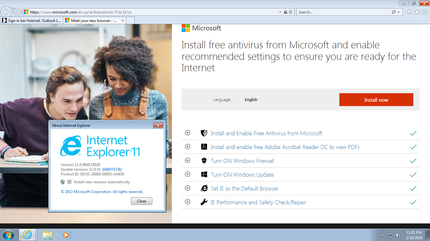This screenshot has width=430, height=241.
Task: Show hidden tray icons arrow
Action: [x=383, y=235]
